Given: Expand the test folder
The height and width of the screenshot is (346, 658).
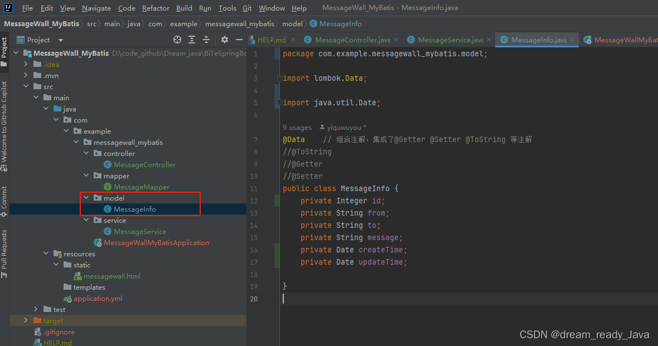Looking at the screenshot, I should pos(36,310).
